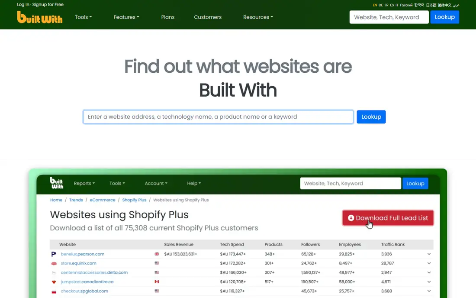Click the Products column header
476x298 pixels.
tap(273, 244)
